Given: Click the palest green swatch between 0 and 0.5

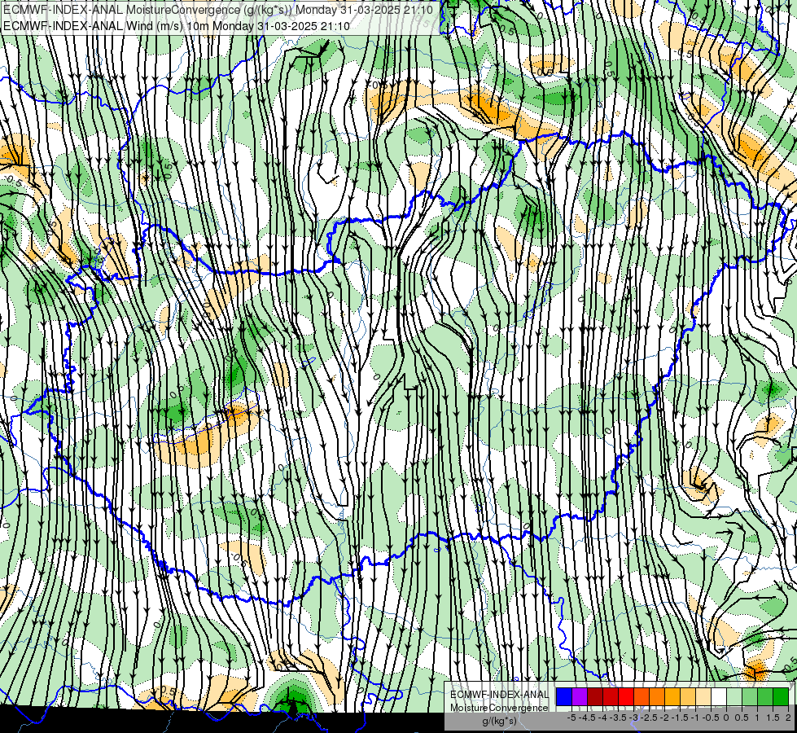Looking at the screenshot, I should click(x=734, y=696).
